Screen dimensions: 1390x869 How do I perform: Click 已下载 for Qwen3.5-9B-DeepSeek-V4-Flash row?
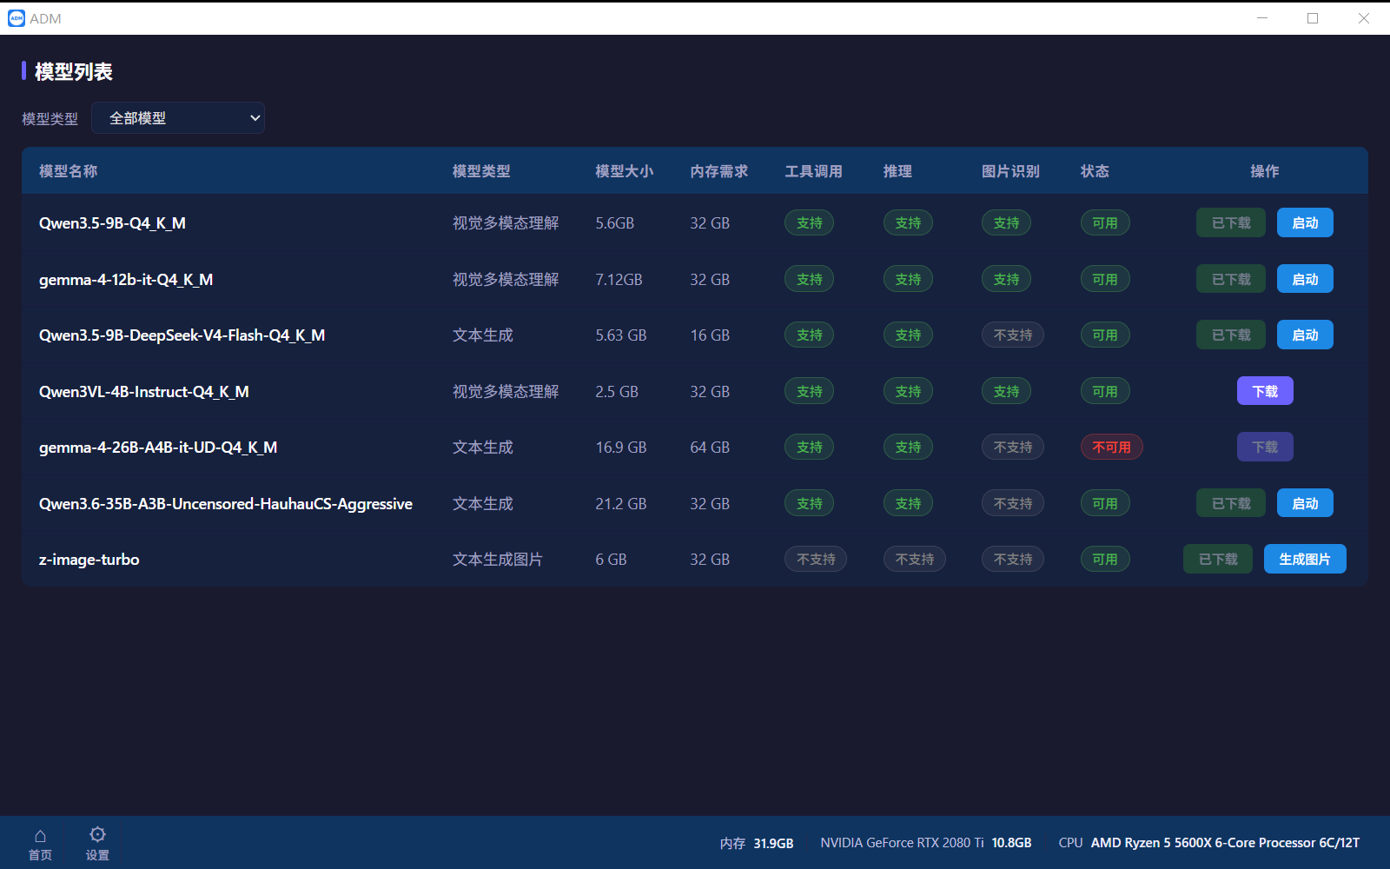tap(1231, 335)
